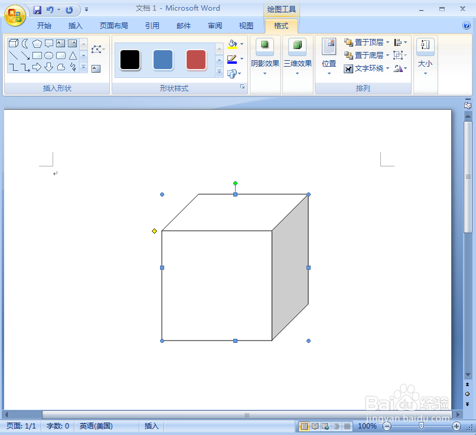Open the 引用 tab
Screen dimensions: 476x435
[x=152, y=26]
